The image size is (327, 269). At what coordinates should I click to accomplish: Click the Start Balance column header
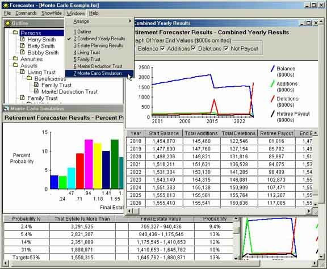tap(164, 133)
